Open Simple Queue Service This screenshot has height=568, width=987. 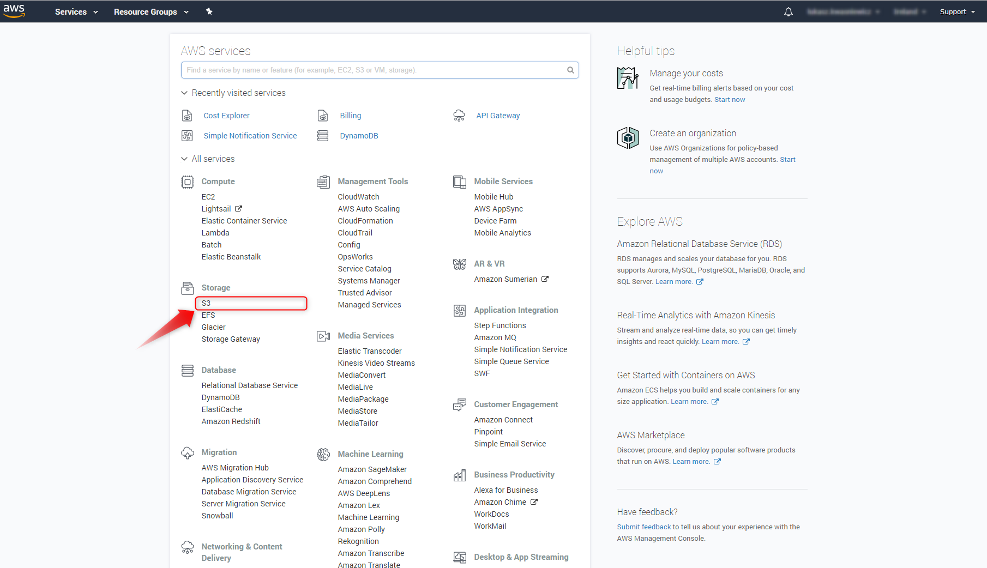[x=511, y=361]
